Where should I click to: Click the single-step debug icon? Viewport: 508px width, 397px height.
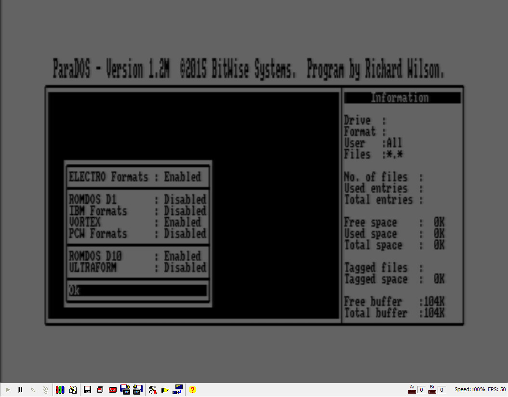pyautogui.click(x=33, y=390)
